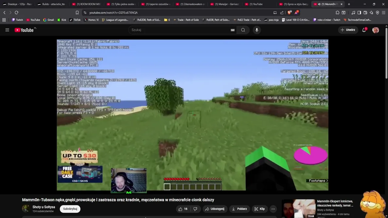388x218 pixels.
Task: Start voice search with microphone icon
Action: point(257,30)
